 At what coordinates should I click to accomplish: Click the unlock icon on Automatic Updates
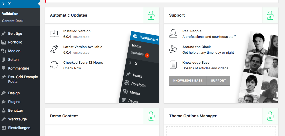[151, 15]
